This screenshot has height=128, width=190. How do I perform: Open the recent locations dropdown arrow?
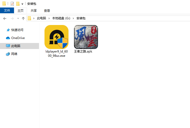tap(18, 18)
